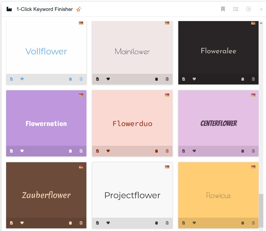The width and height of the screenshot is (266, 231).
Task: Toggle the heart on the Vollflower card
Action: [x=22, y=79]
